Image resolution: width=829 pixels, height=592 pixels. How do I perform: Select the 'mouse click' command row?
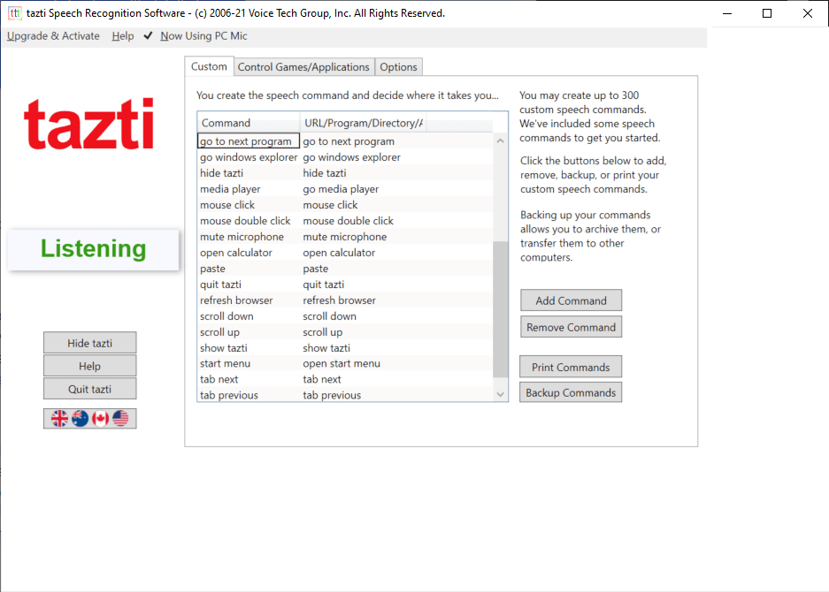tap(345, 205)
